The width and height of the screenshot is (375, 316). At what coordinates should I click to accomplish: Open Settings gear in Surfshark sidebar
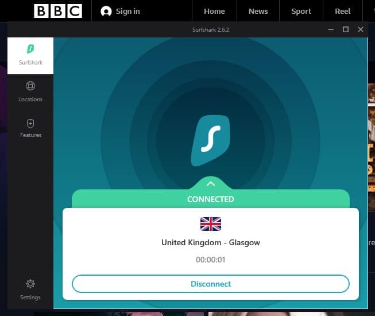pos(30,290)
